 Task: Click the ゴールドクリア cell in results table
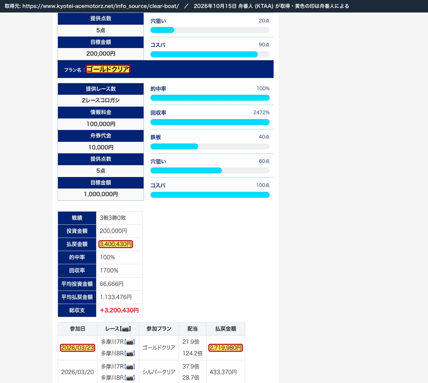(x=159, y=348)
